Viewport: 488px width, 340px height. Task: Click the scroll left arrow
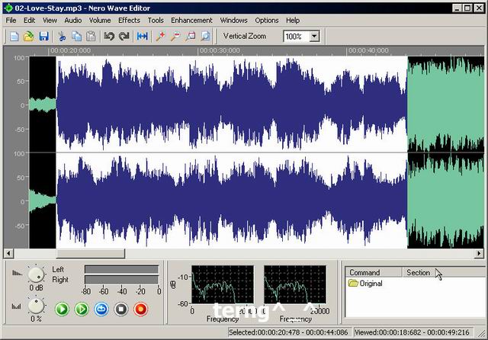(8, 254)
